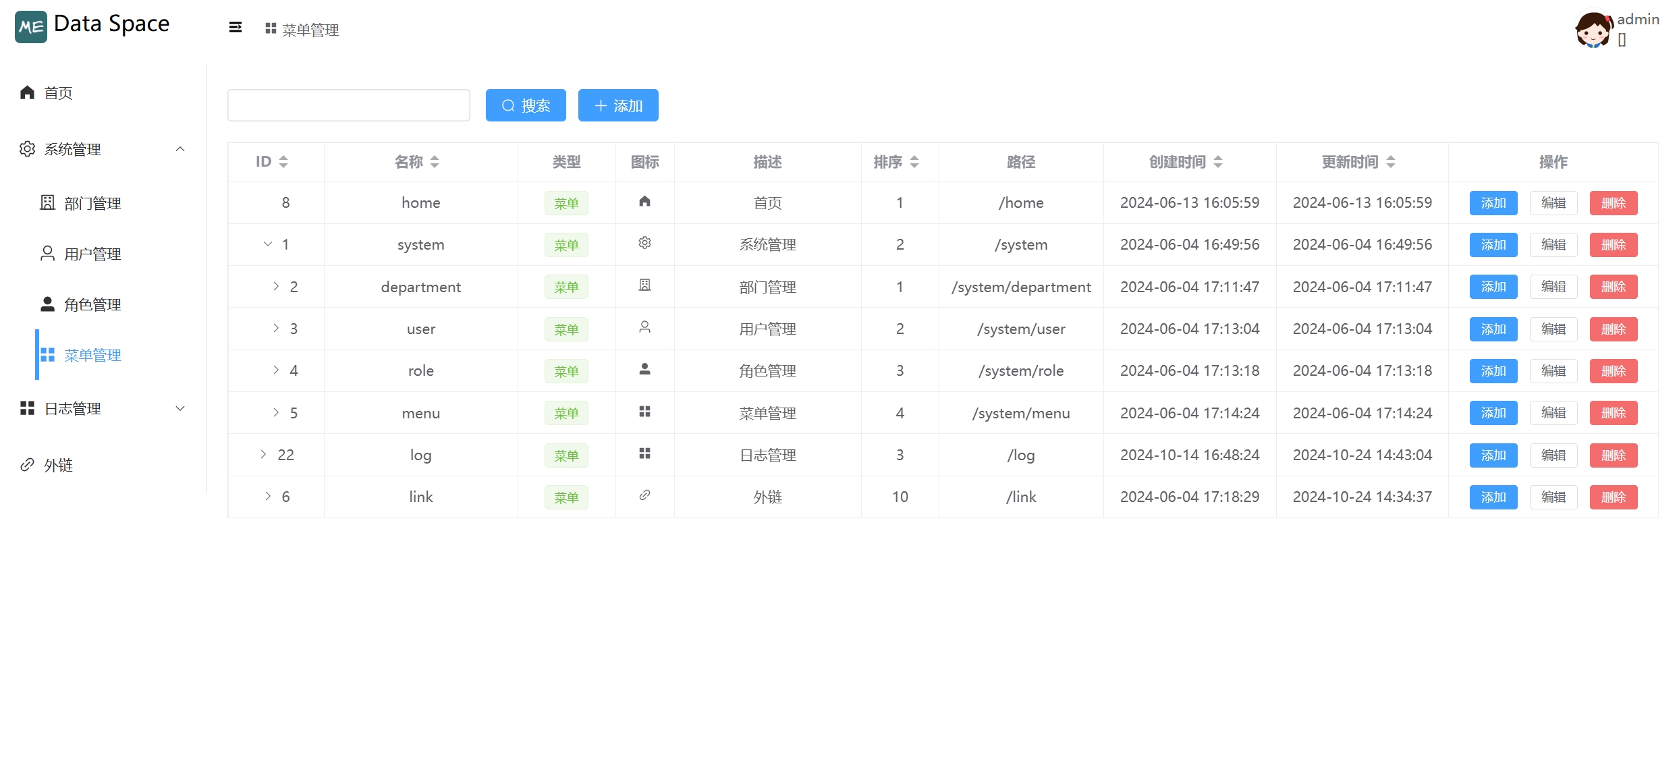
Task: Expand the log row with ID 22
Action: pos(263,455)
